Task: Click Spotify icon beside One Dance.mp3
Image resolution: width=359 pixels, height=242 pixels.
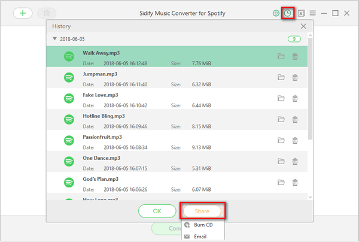Action: [69, 162]
